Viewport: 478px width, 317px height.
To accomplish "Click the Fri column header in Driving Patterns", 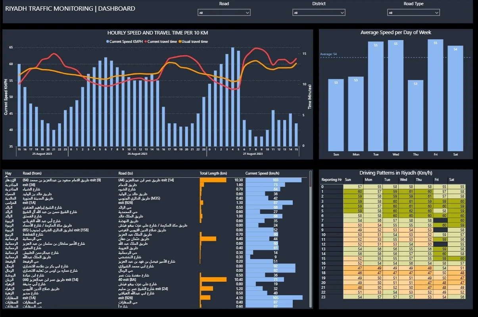I will pos(437,180).
